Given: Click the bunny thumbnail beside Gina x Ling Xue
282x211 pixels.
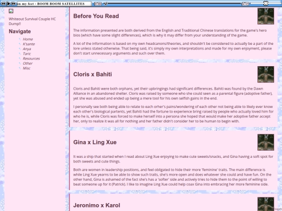Looking at the screenshot, I should click(x=266, y=142).
